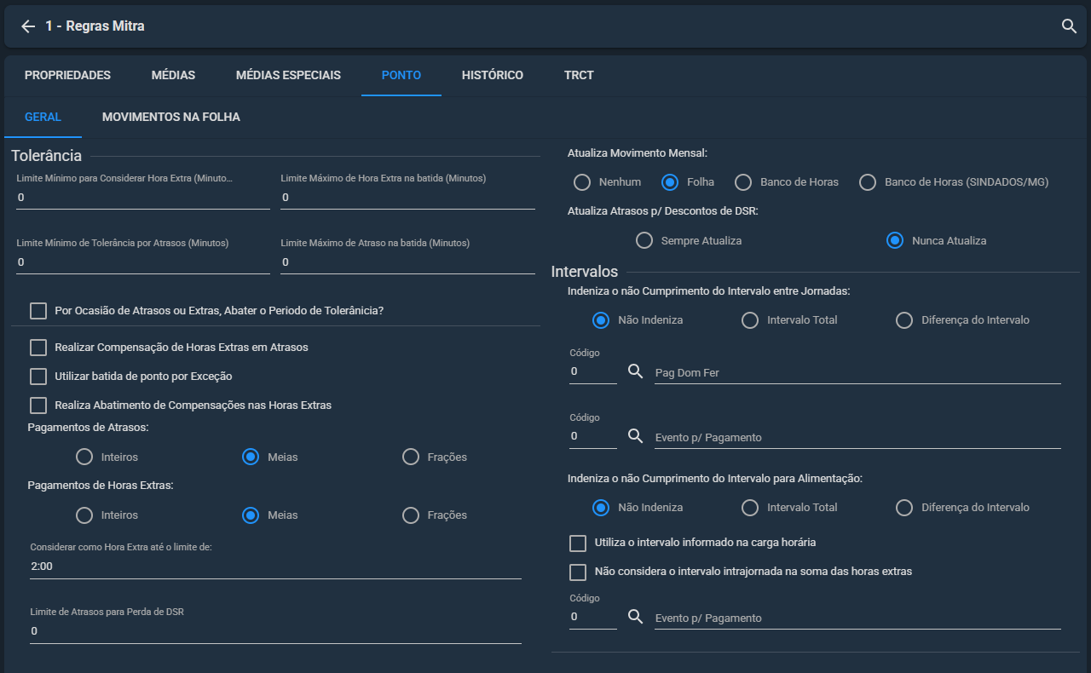The image size is (1091, 673).
Task: Click Limite Máximo de Atraso na batida field
Action: [x=407, y=262]
